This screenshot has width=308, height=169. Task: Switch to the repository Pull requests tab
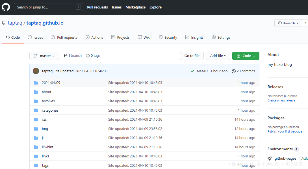tap(64, 37)
